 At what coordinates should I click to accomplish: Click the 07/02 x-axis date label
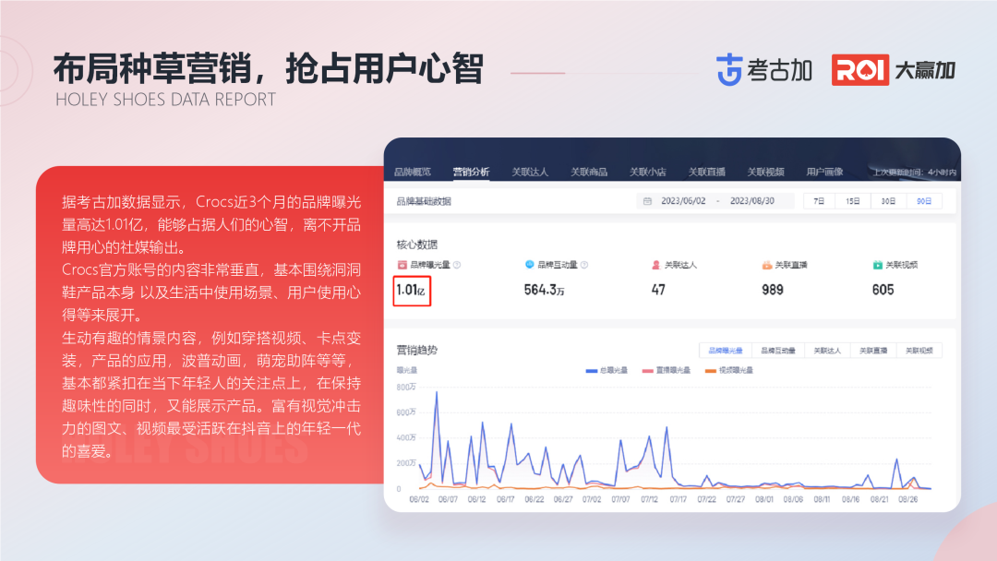592,499
